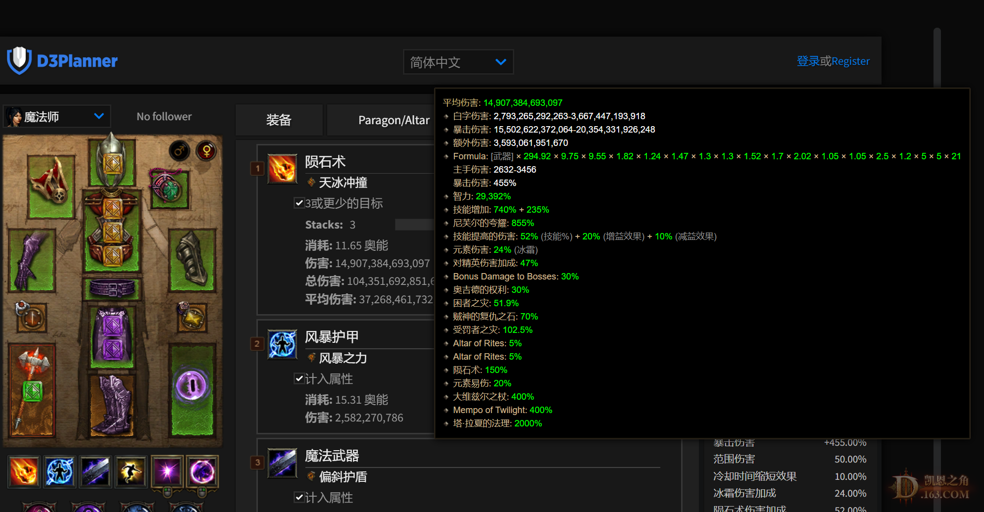Click the 魔法武器 skill icon in list

point(282,463)
